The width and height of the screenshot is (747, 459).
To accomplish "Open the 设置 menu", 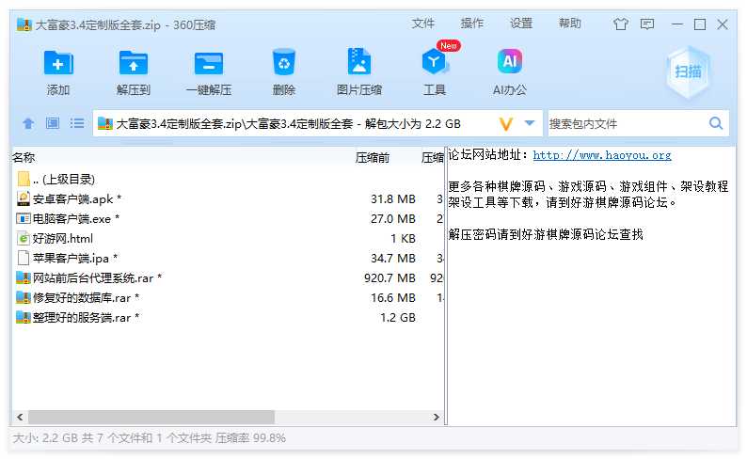I will click(521, 24).
